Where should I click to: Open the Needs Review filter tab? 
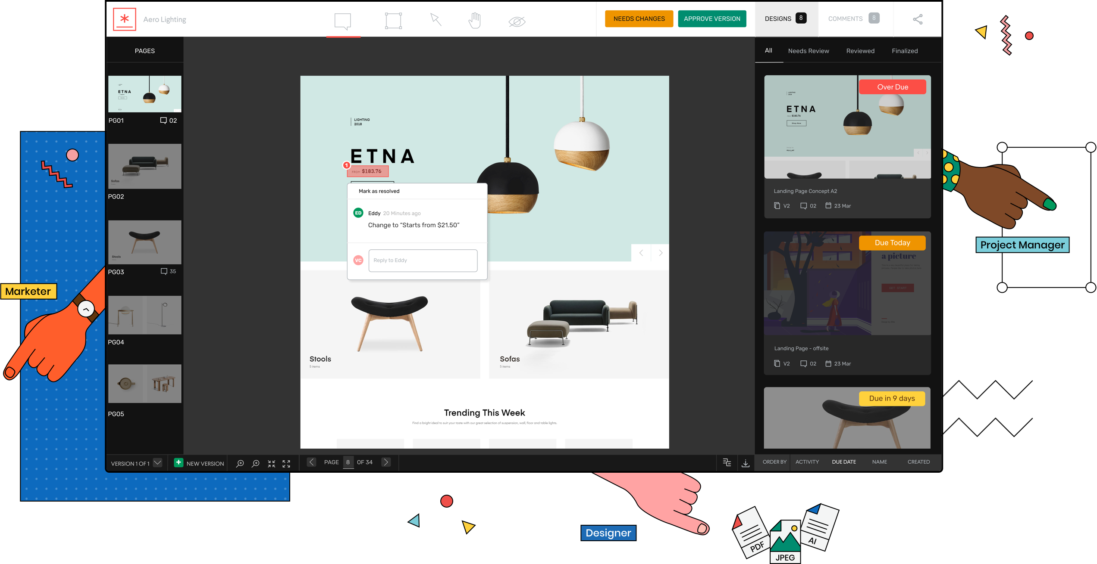808,51
